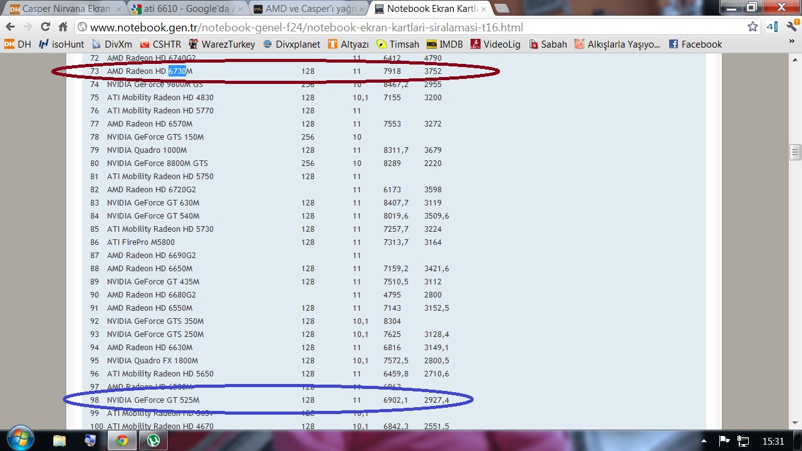This screenshot has height=451, width=802.
Task: Click NVIDIA GeForce 8800M GTS
Action: coord(157,163)
